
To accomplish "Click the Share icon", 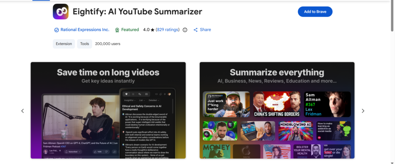I will coord(196,30).
